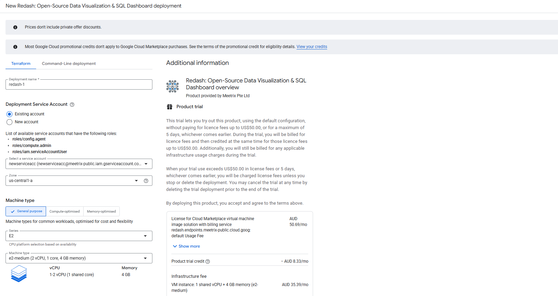This screenshot has height=296, width=558.
Task: Click the − AUD 8.33/mo trial credit value
Action: click(x=294, y=261)
